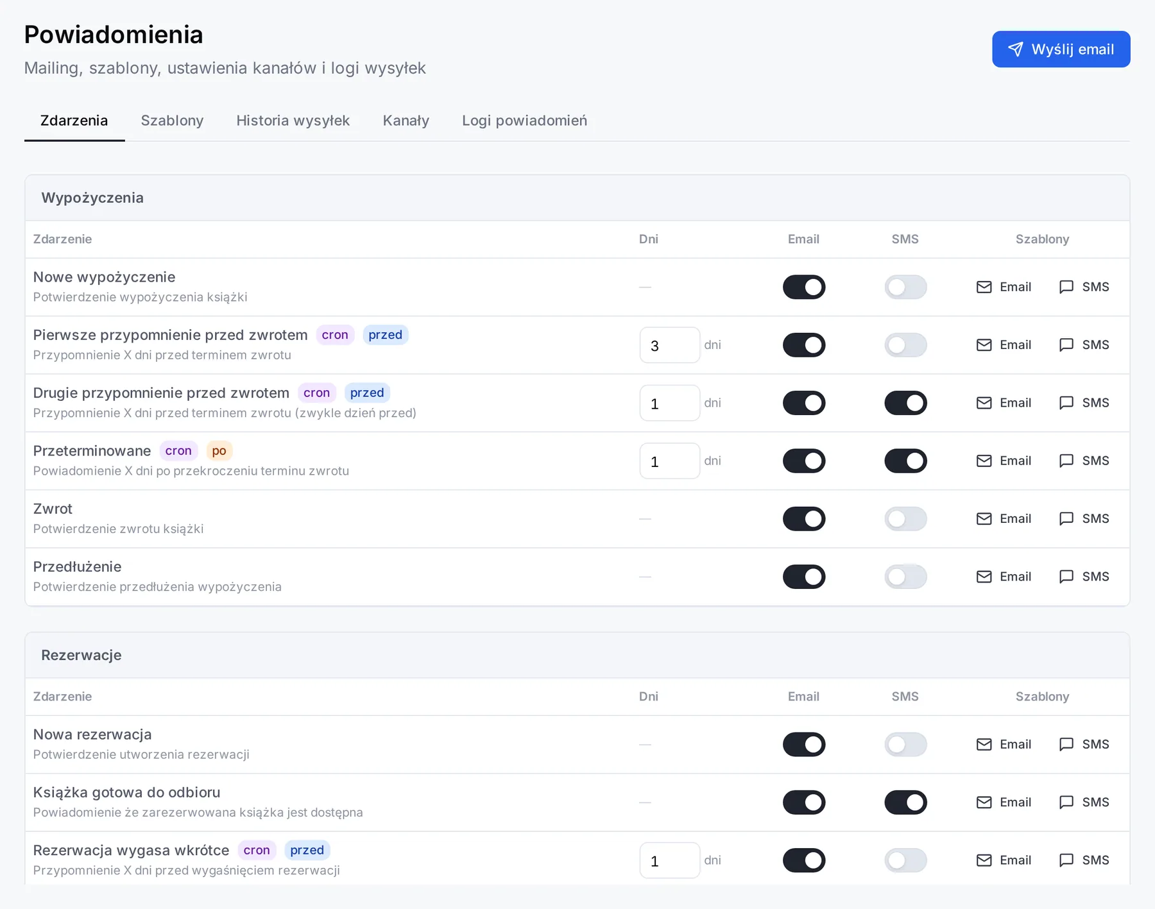This screenshot has width=1155, height=909.
Task: Switch to the Szablony tab
Action: click(172, 121)
